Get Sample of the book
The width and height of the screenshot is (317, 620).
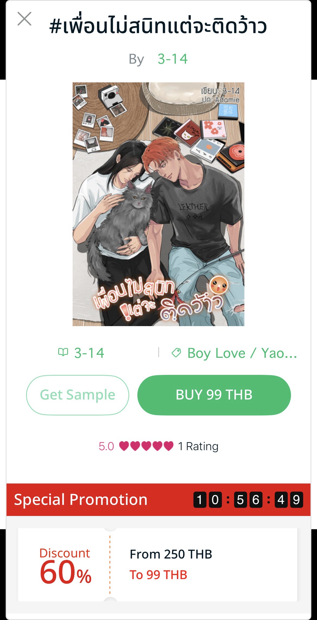pos(78,395)
